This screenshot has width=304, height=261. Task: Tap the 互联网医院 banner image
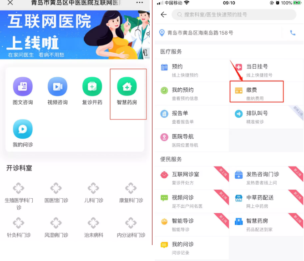pos(75,35)
